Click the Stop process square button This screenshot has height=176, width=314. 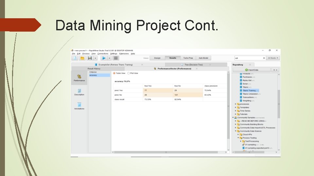(116, 58)
